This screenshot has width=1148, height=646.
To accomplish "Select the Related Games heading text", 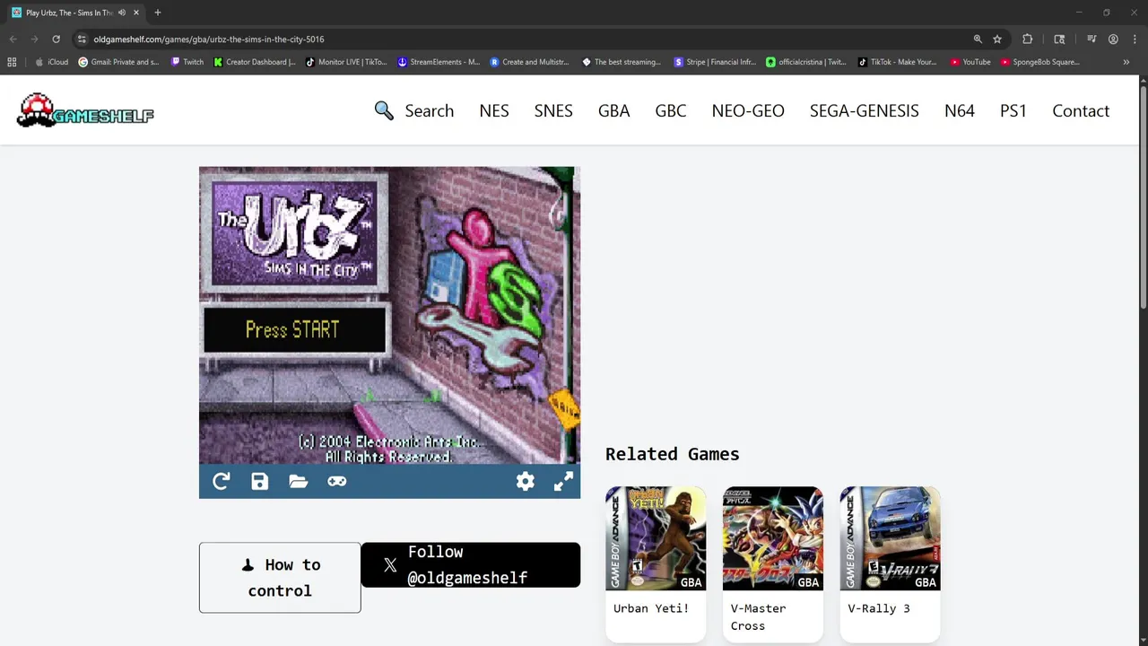I will (673, 454).
